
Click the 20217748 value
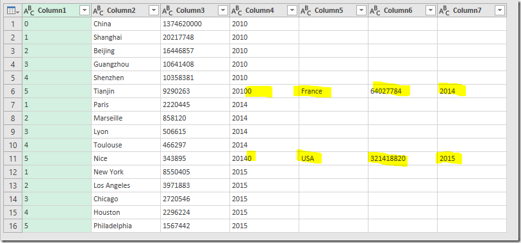[x=178, y=37]
